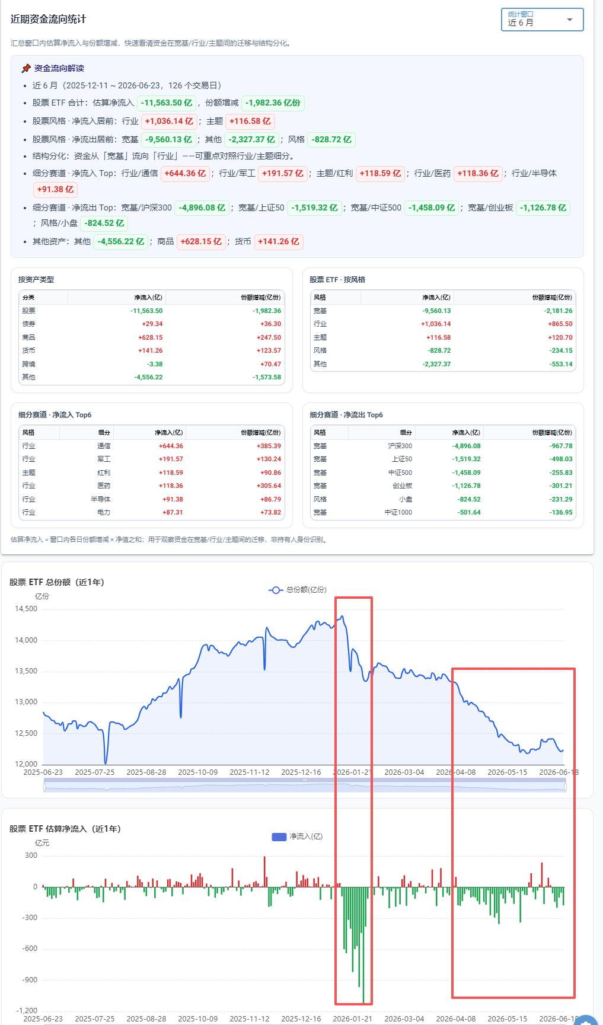Click the +70.47 cell in 按资产类型 table
Screen dimensions: 603x1025
[x=270, y=364]
